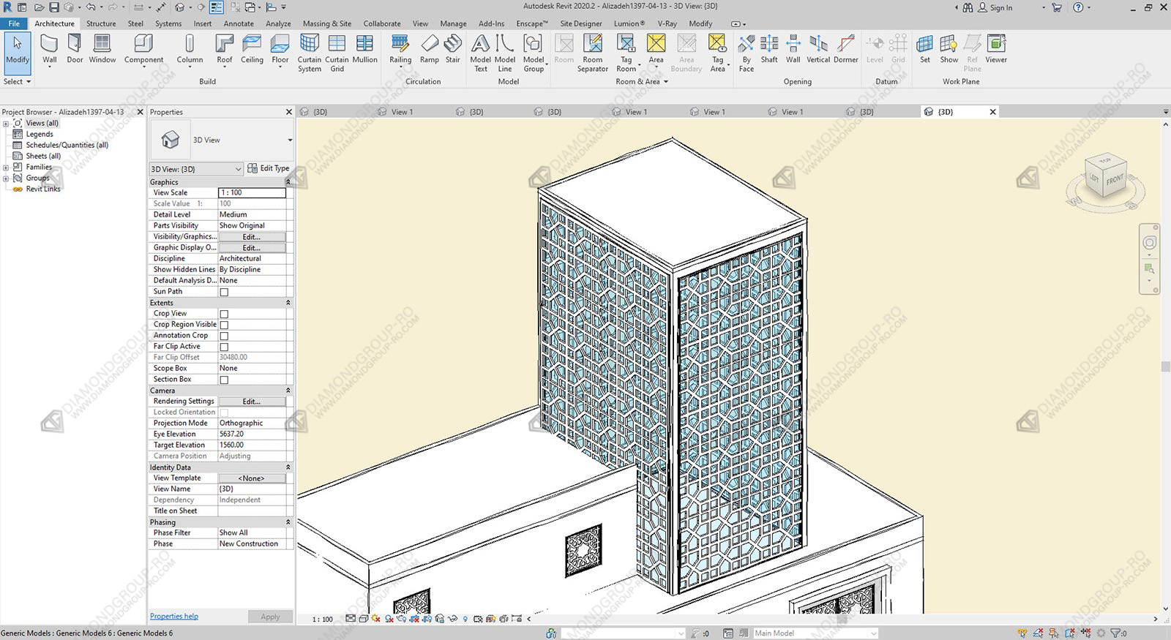1171x640 pixels.
Task: Edit the Graphic Display Options
Action: tap(252, 248)
